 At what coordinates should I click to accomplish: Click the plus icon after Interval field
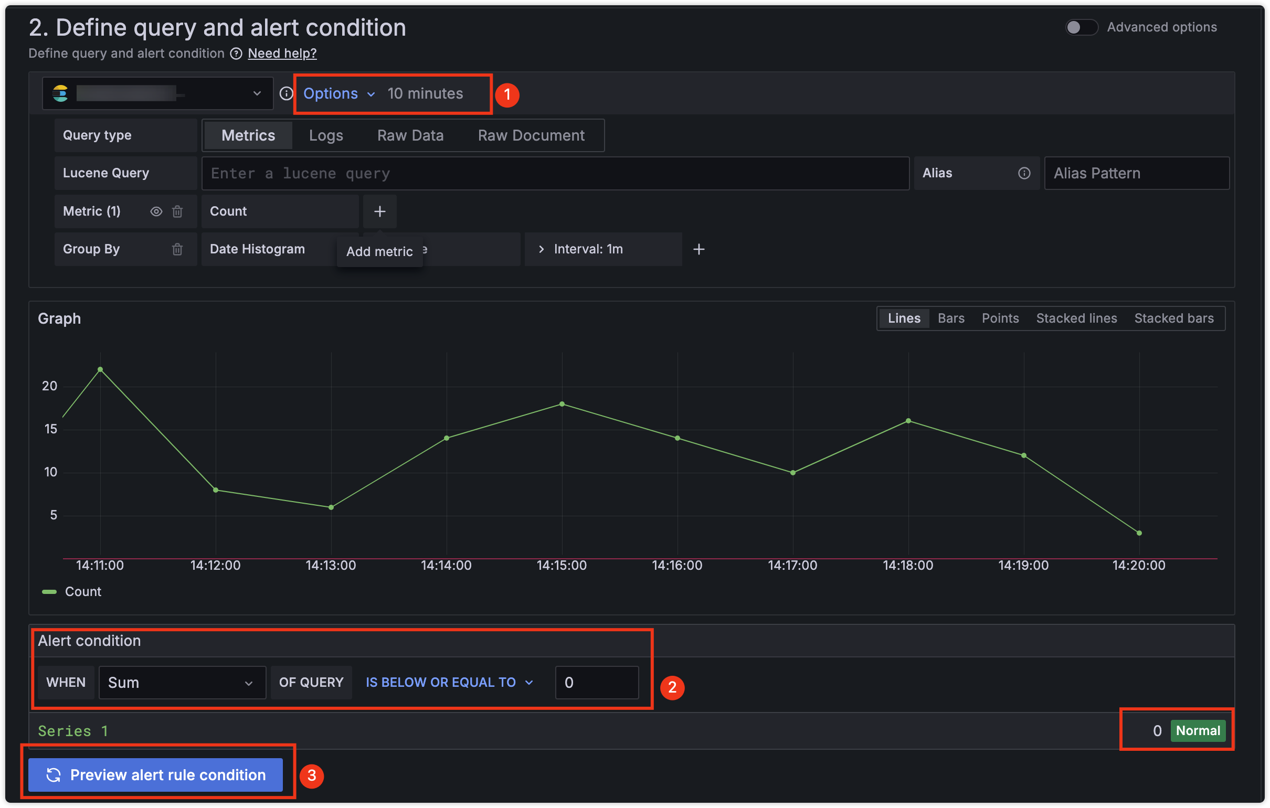point(698,249)
